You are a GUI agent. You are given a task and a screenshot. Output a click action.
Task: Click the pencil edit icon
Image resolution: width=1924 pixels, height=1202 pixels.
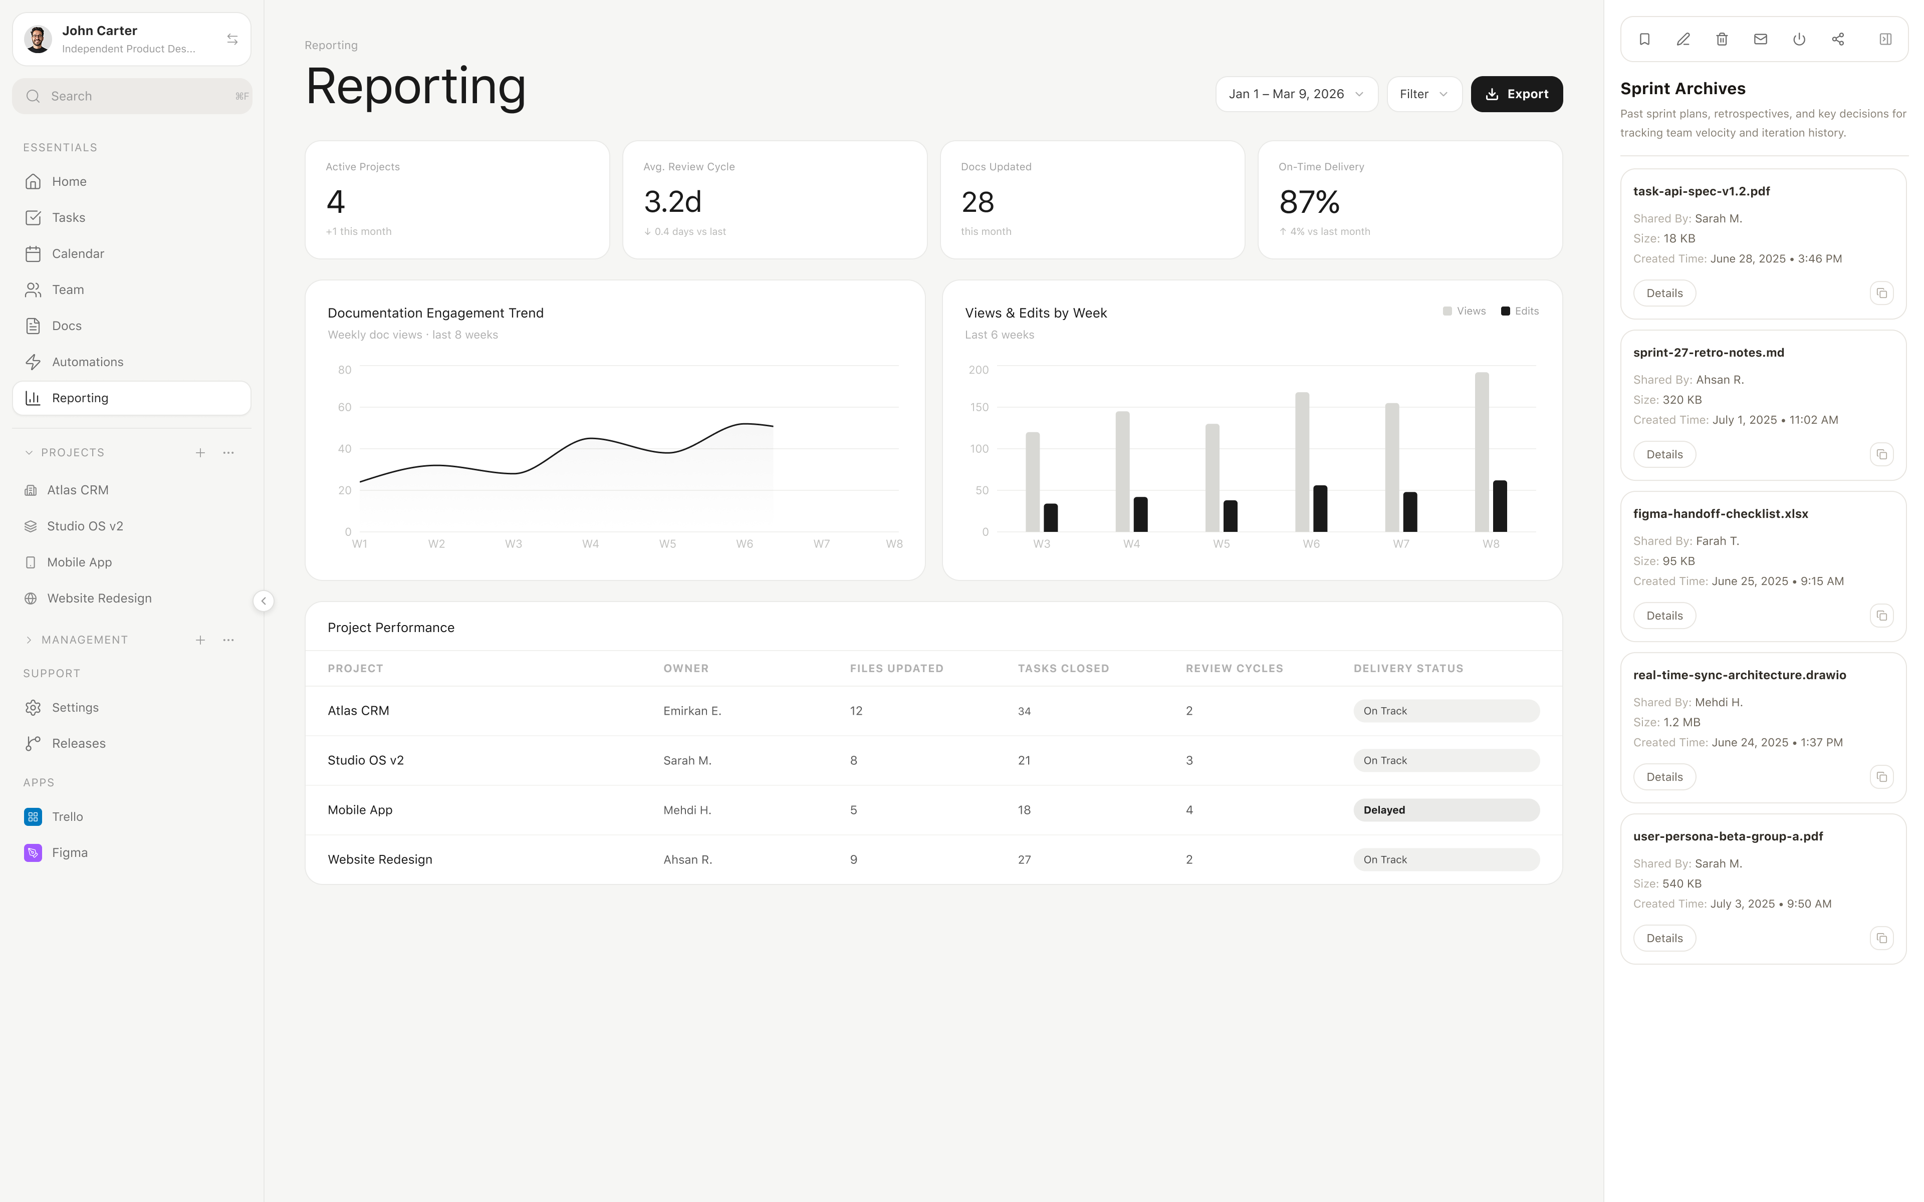pos(1683,39)
